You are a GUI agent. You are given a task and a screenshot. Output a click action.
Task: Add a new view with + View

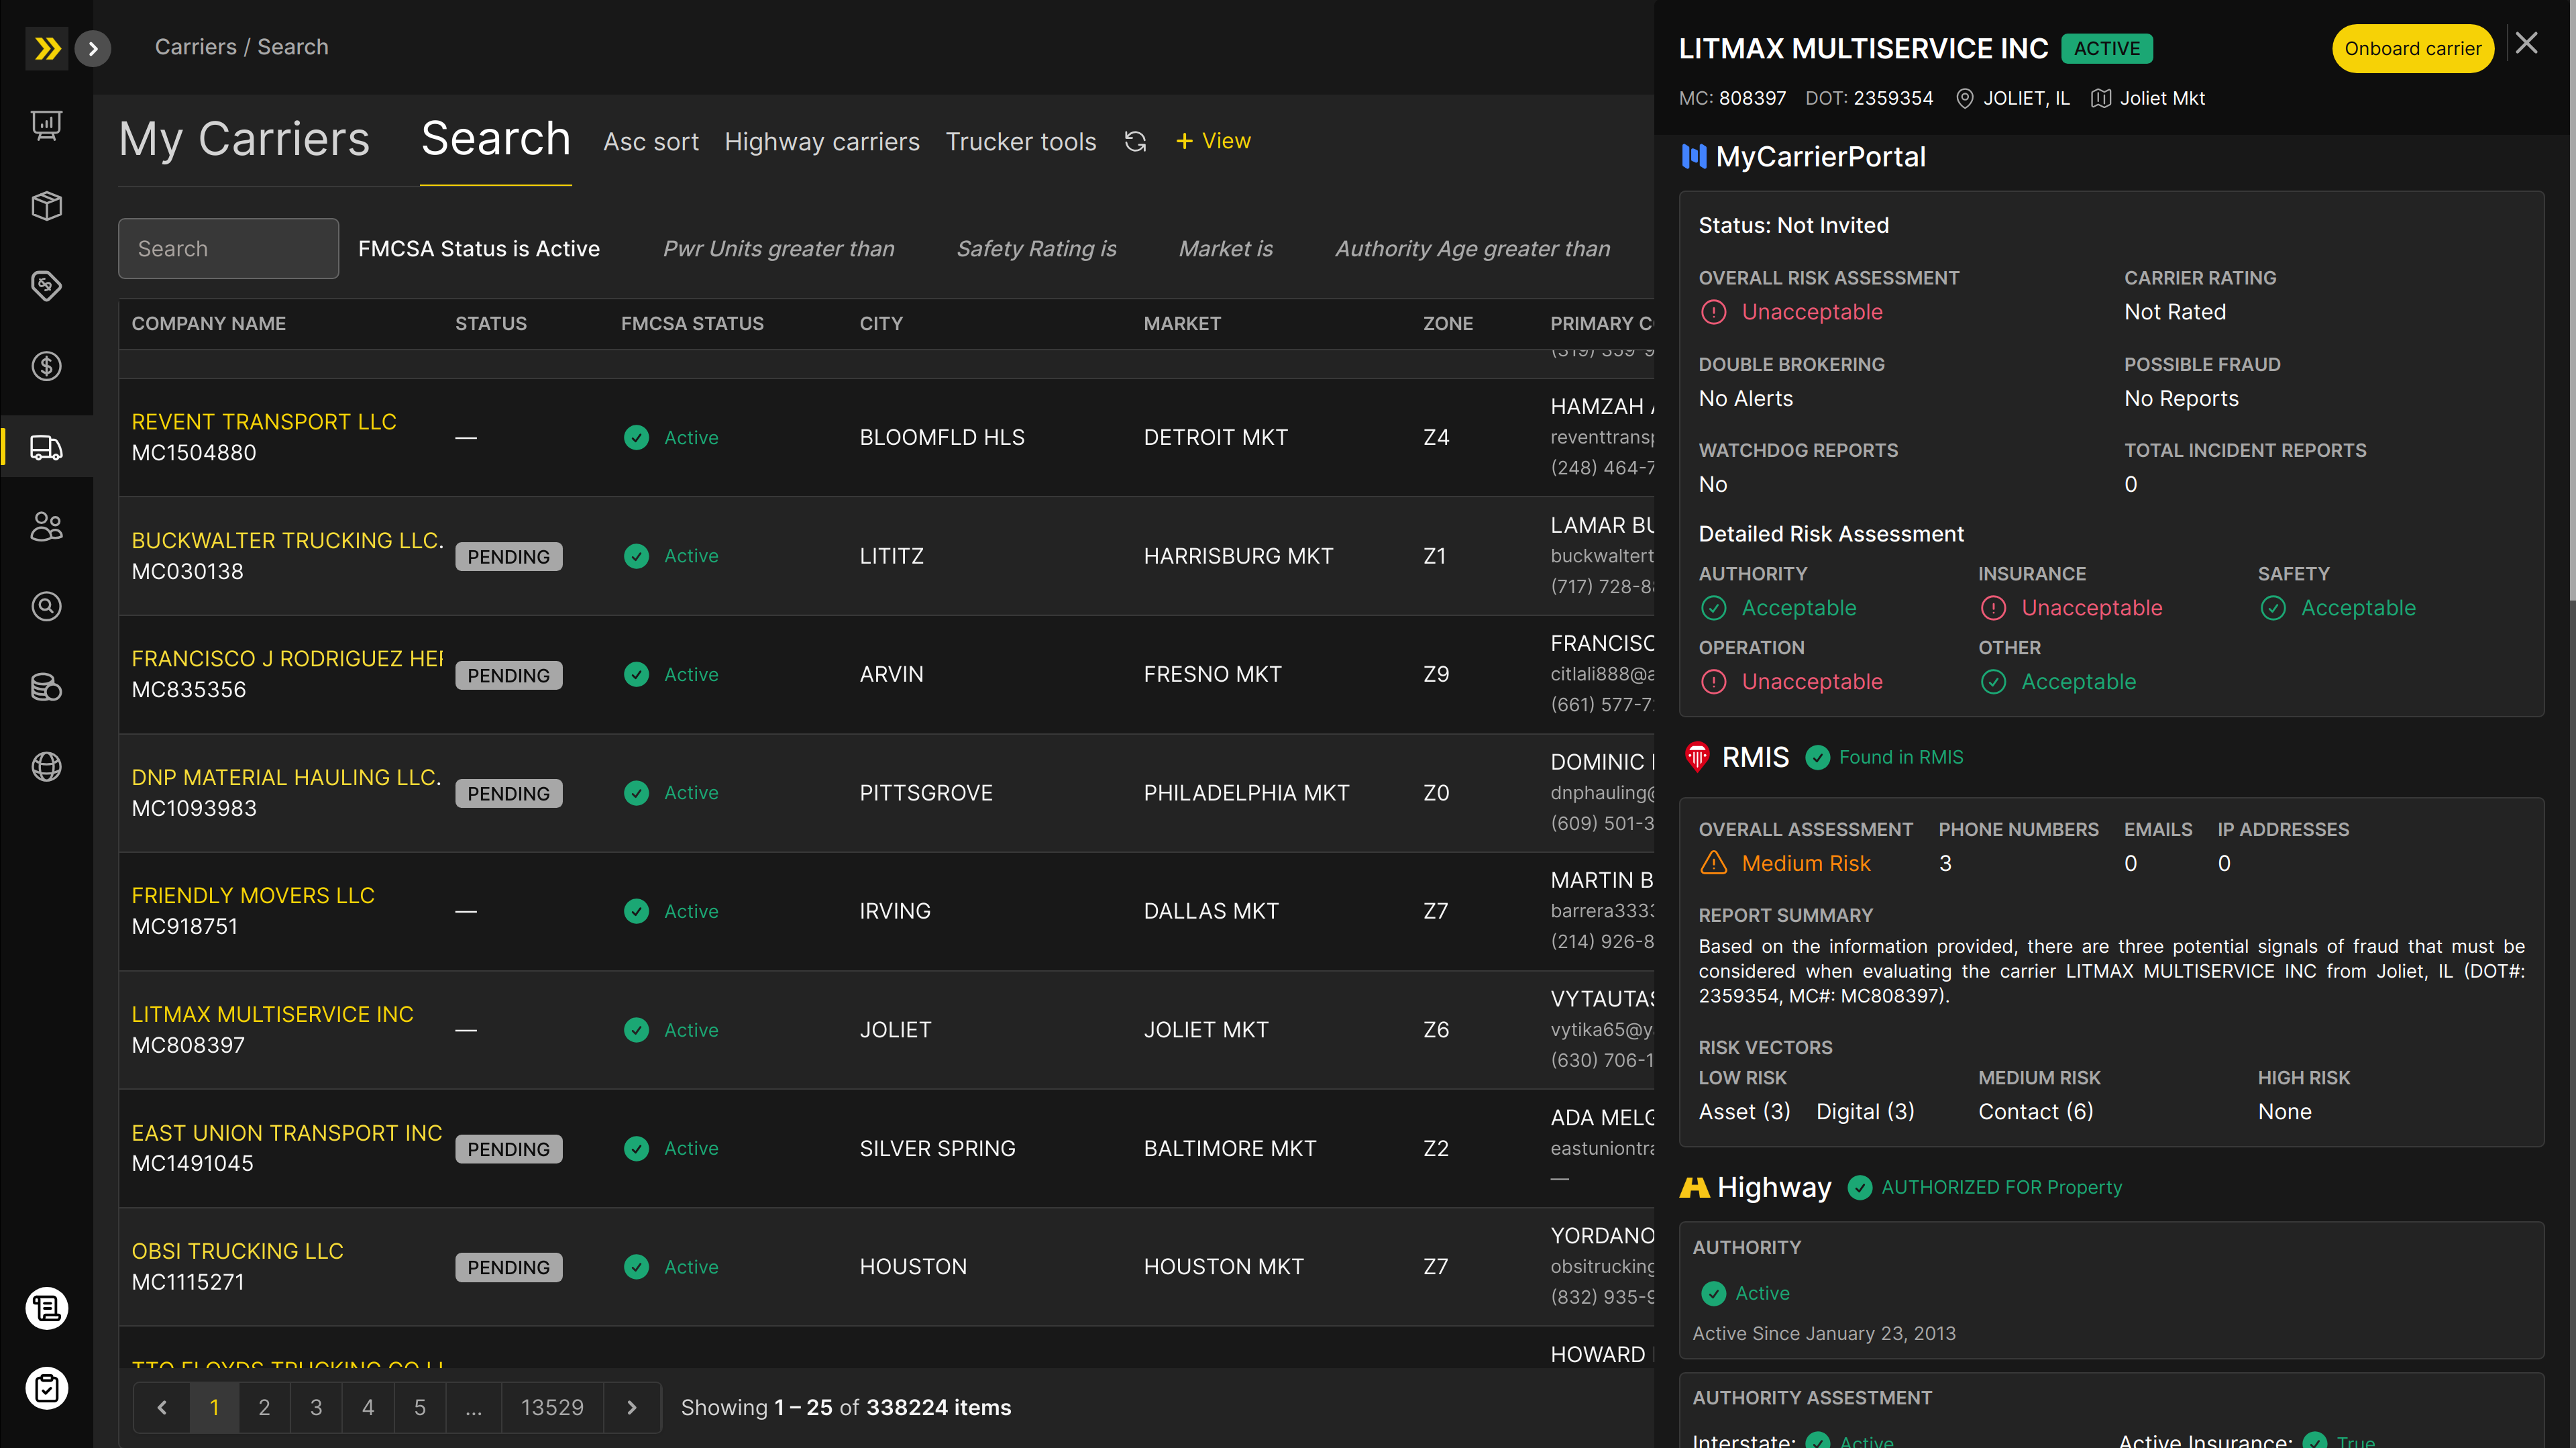coord(1213,141)
